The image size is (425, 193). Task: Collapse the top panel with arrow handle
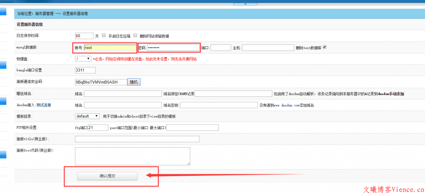coord(245,4)
